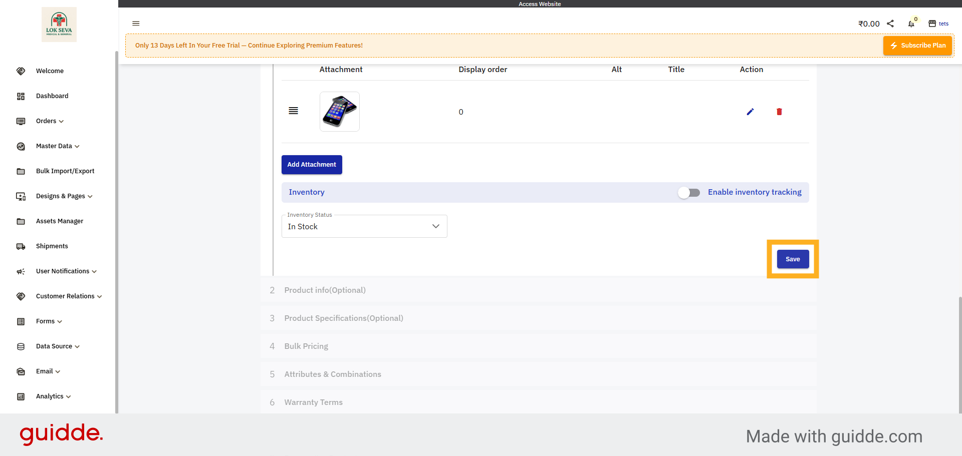
Task: Open the Dashboard page
Action: point(52,96)
